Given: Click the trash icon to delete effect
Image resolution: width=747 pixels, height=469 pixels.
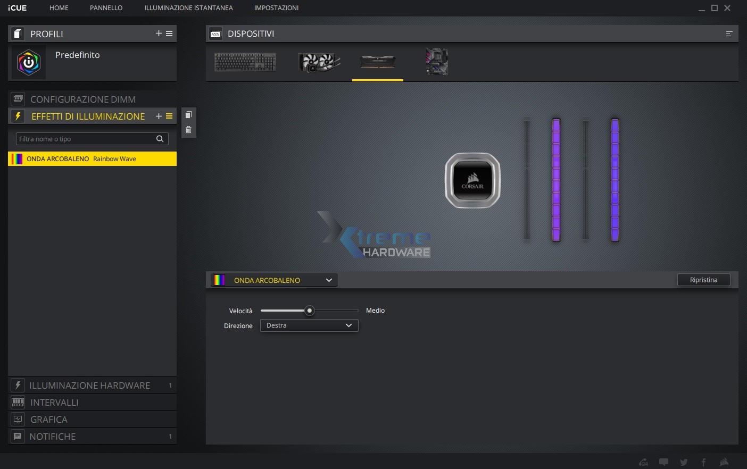Looking at the screenshot, I should 188,130.
